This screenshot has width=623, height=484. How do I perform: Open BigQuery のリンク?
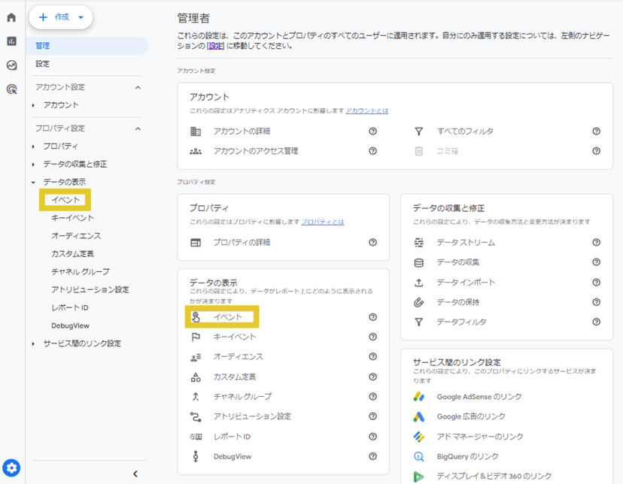pyautogui.click(x=468, y=457)
